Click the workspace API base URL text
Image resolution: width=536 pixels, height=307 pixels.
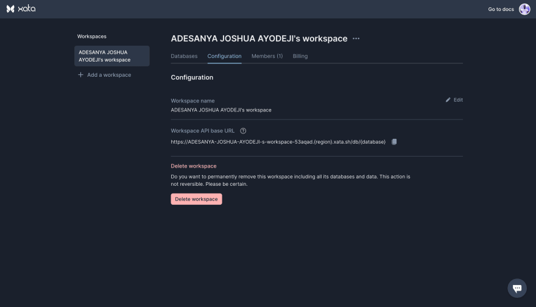(x=278, y=142)
